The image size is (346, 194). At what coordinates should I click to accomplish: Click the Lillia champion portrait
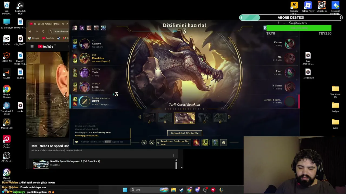pyautogui.click(x=85, y=87)
